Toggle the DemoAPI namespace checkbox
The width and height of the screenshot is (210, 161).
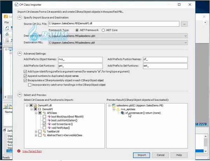[35, 109]
